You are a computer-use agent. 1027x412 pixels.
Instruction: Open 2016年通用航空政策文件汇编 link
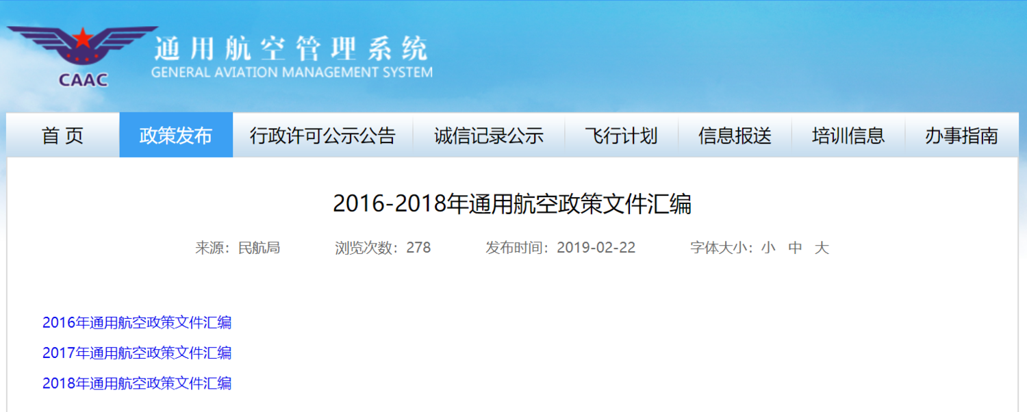137,322
